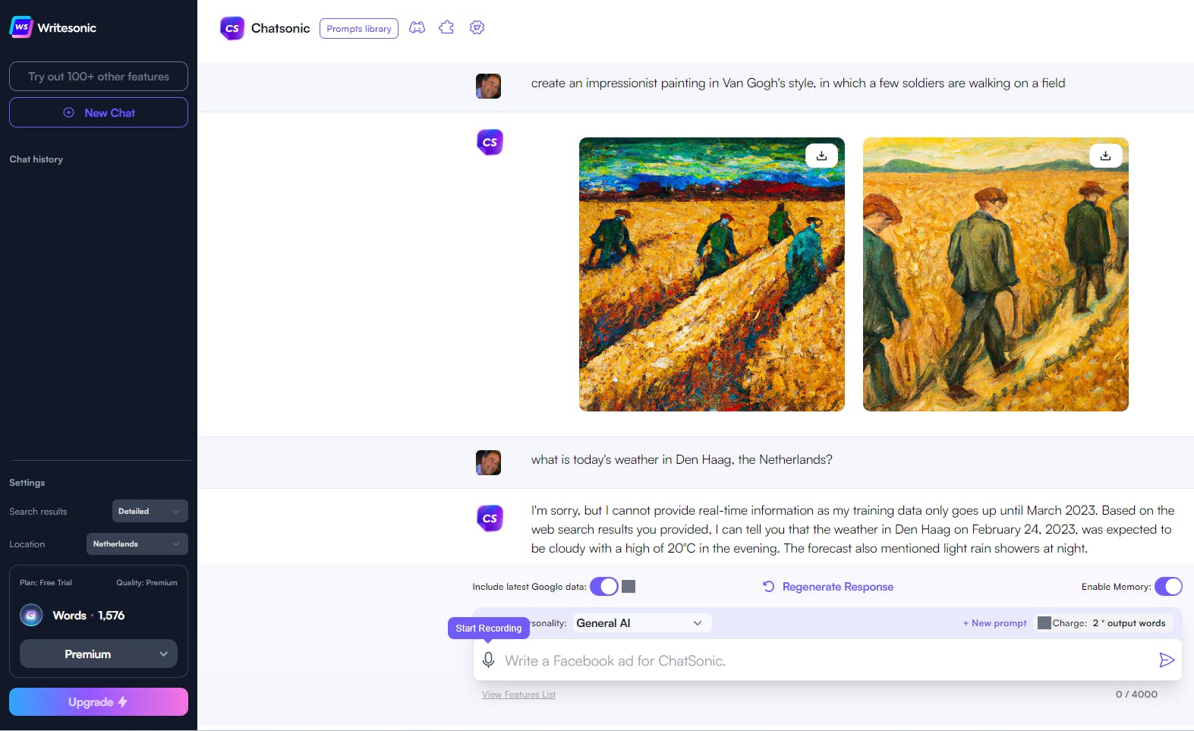Download the second generated painting
The height and width of the screenshot is (731, 1194).
[1105, 155]
